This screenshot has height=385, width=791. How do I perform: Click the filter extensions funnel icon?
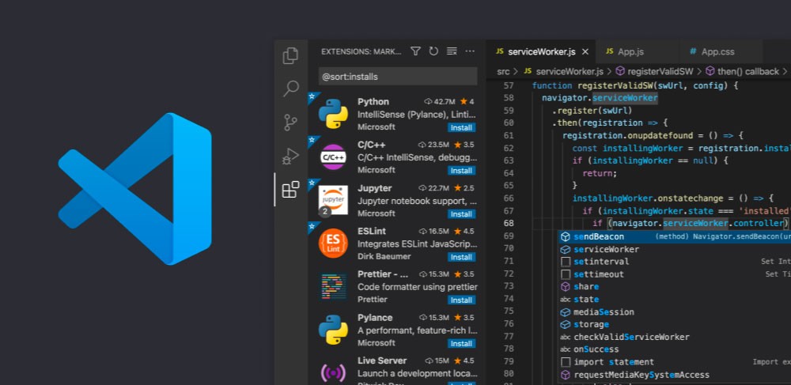click(x=415, y=51)
